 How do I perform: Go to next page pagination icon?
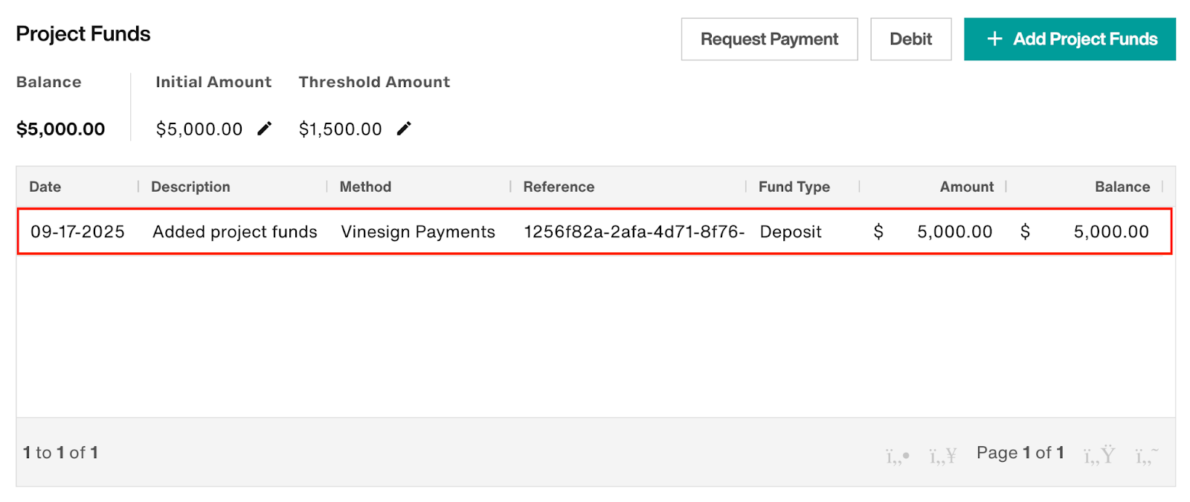(x=1099, y=454)
